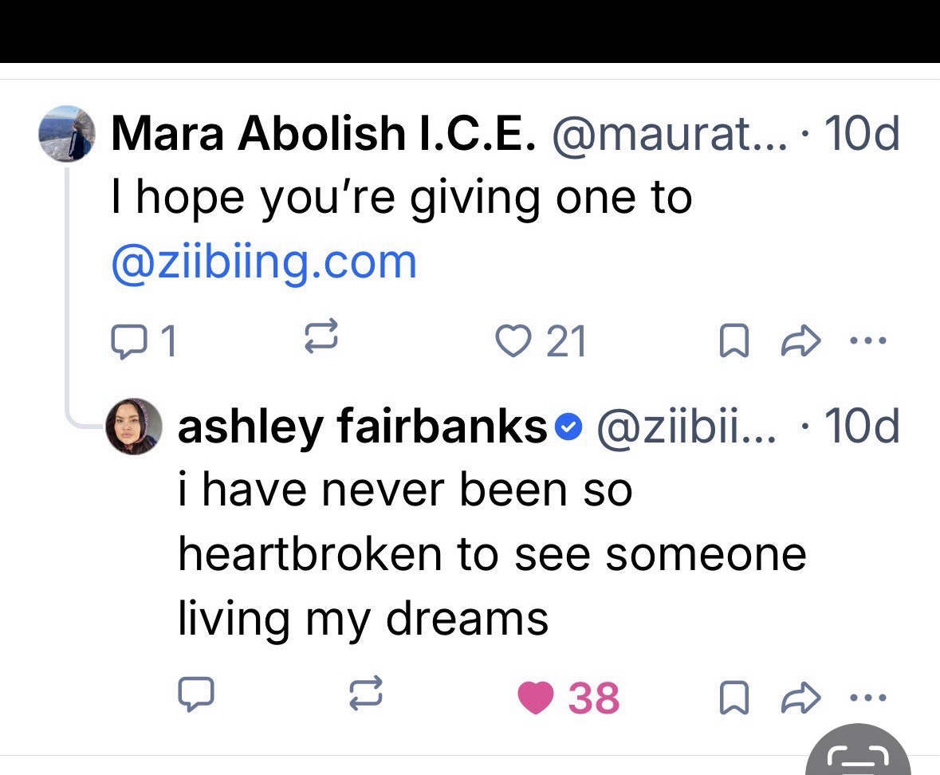Open more options on ashley's reply
This screenshot has width=940, height=775.
coord(866,698)
